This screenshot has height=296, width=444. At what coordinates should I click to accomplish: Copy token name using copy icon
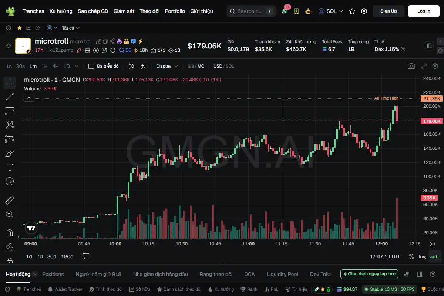[105, 41]
